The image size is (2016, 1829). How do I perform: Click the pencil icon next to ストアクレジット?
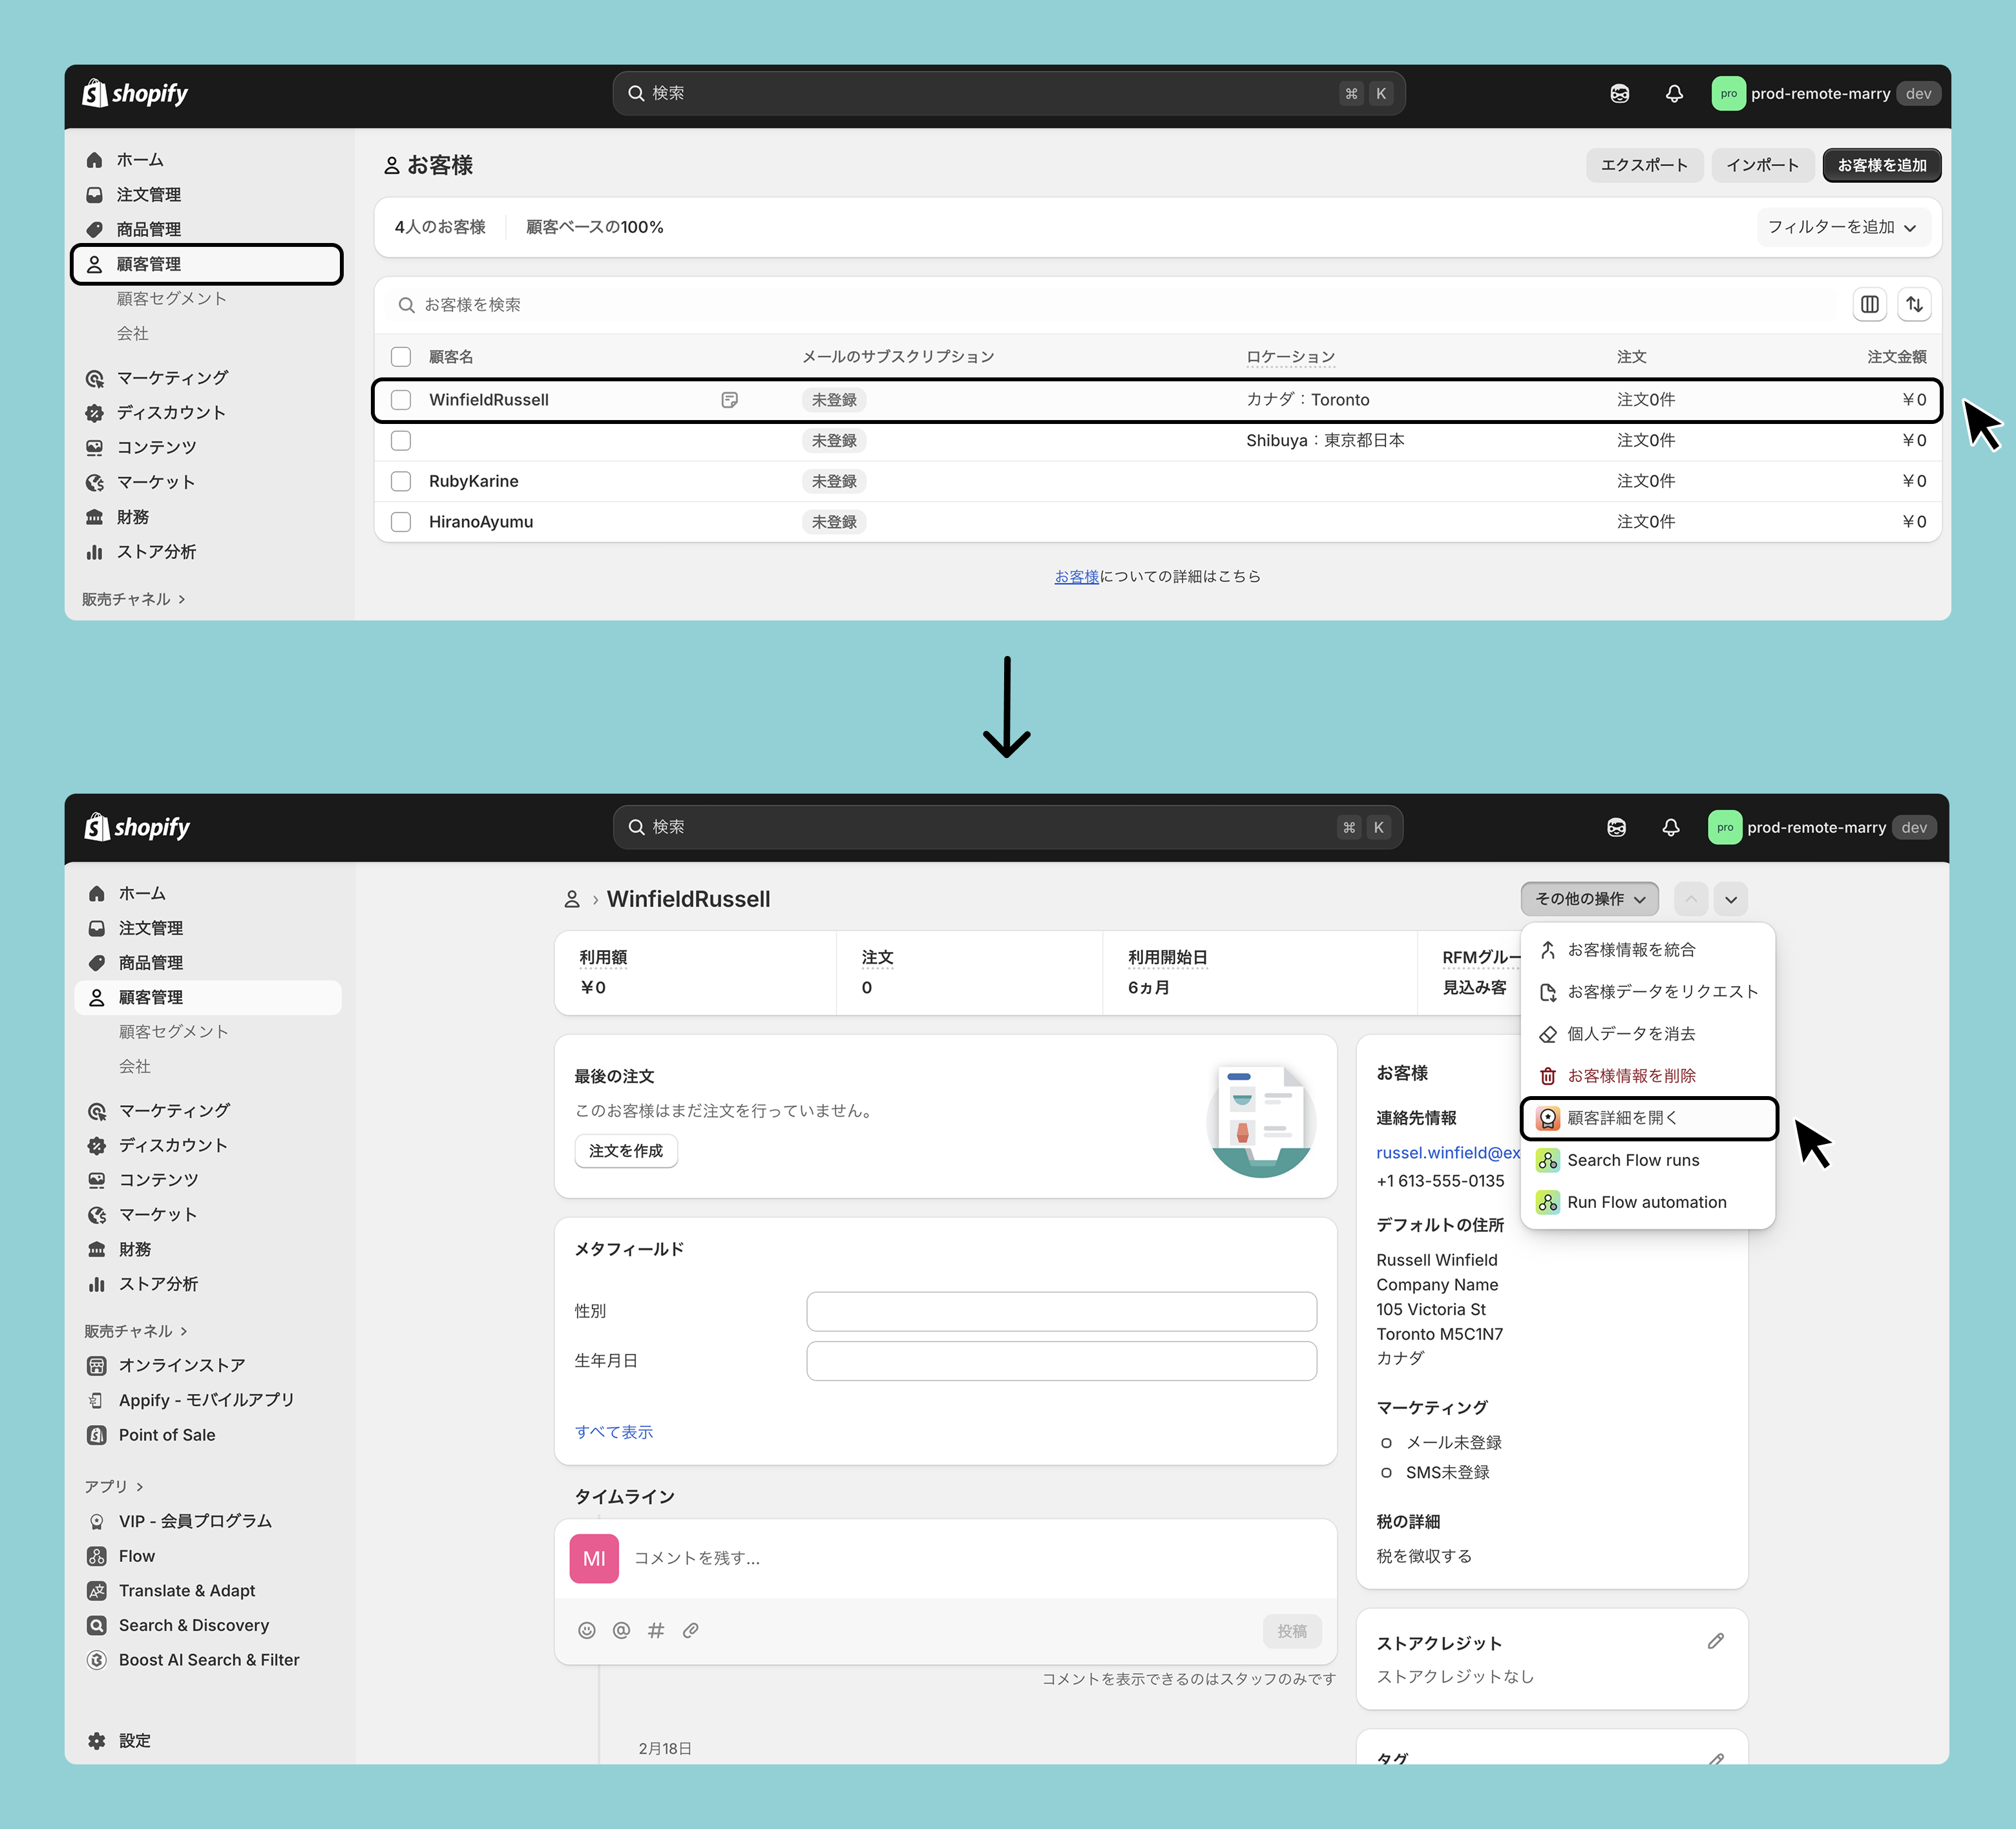click(x=1716, y=1641)
